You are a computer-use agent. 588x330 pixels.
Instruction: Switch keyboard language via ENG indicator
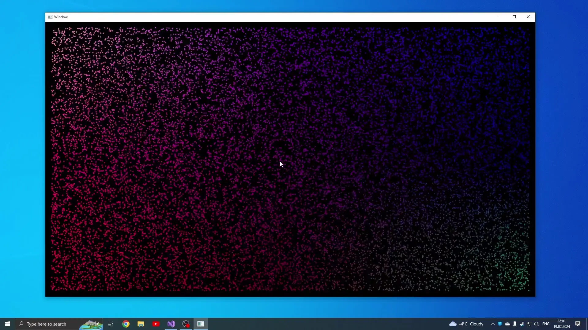click(546, 324)
